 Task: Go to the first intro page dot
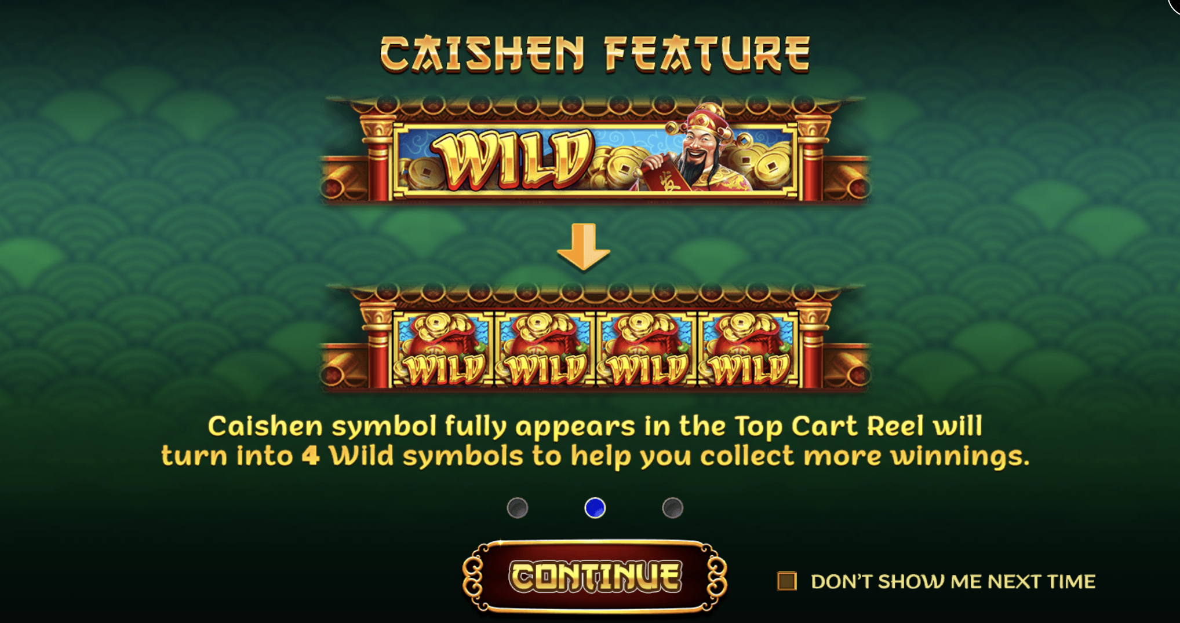517,508
